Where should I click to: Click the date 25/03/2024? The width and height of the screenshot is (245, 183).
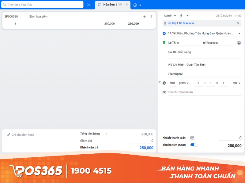[224, 16]
